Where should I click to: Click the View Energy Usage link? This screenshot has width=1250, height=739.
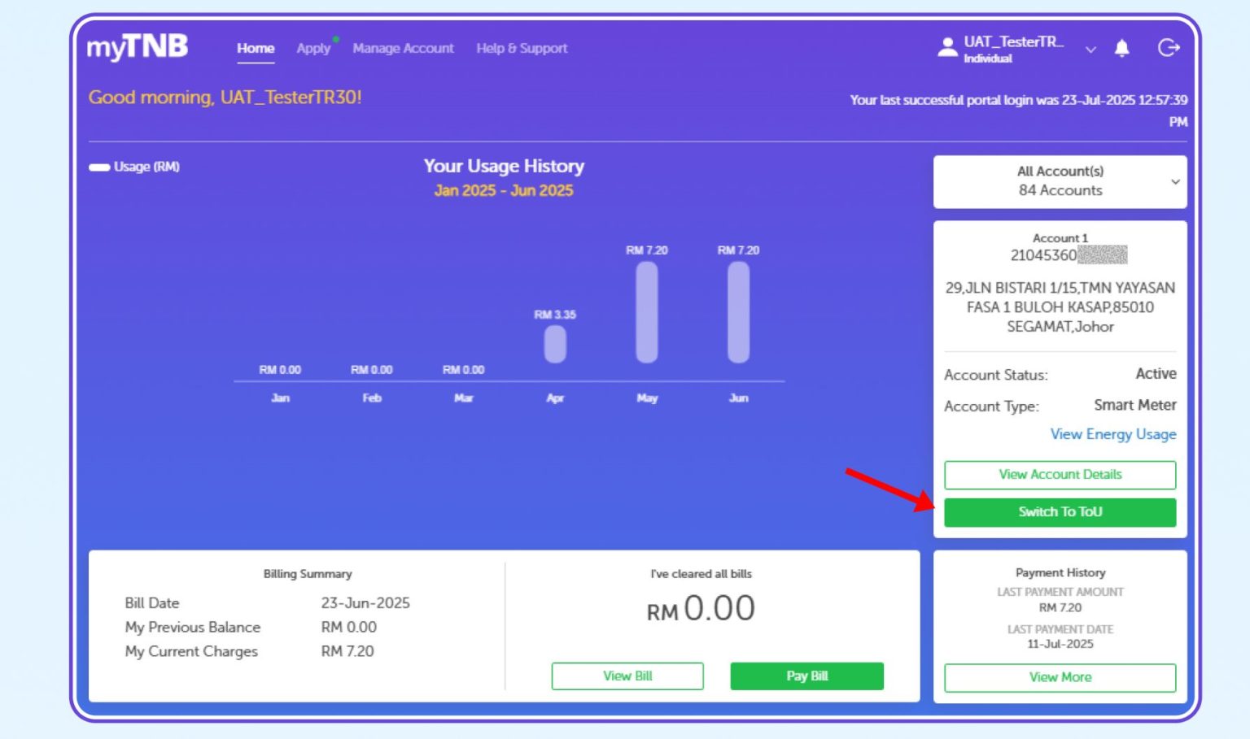click(x=1112, y=434)
